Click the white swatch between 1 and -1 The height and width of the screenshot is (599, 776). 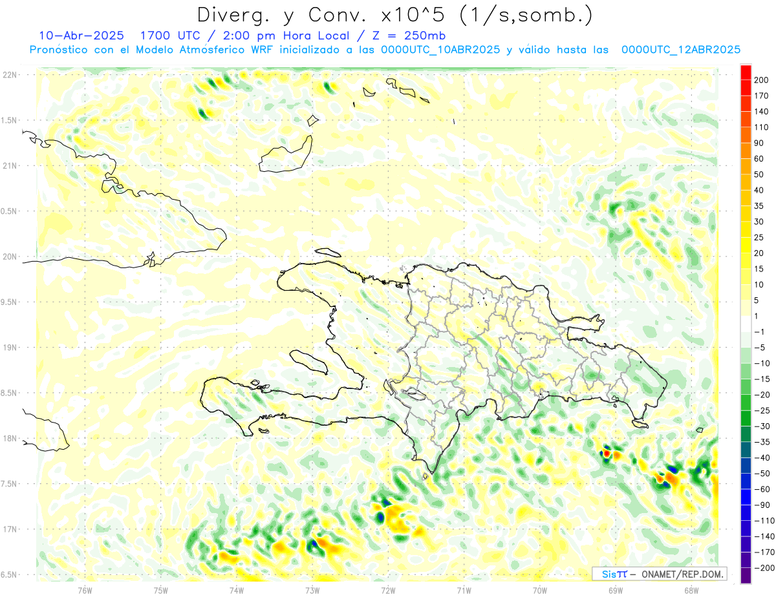(x=746, y=323)
